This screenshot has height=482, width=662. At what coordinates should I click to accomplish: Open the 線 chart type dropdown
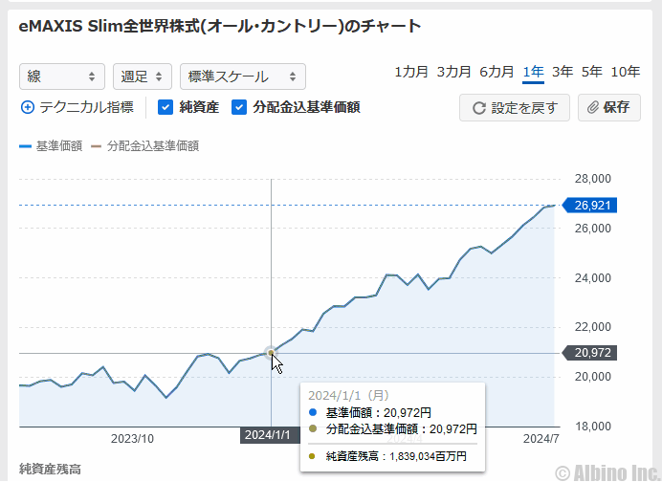[x=62, y=77]
